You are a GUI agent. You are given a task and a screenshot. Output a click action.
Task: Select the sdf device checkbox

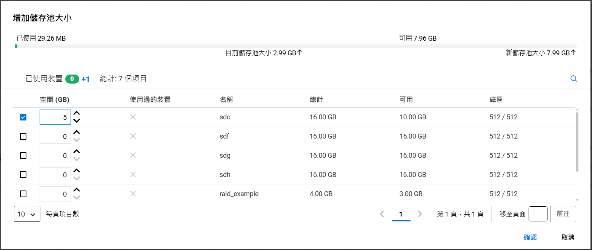[x=23, y=136]
